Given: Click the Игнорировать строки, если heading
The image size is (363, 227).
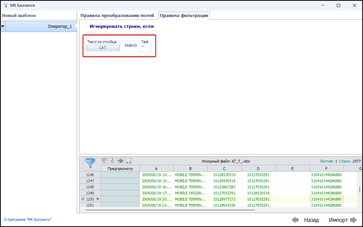Looking at the screenshot, I should tap(122, 27).
